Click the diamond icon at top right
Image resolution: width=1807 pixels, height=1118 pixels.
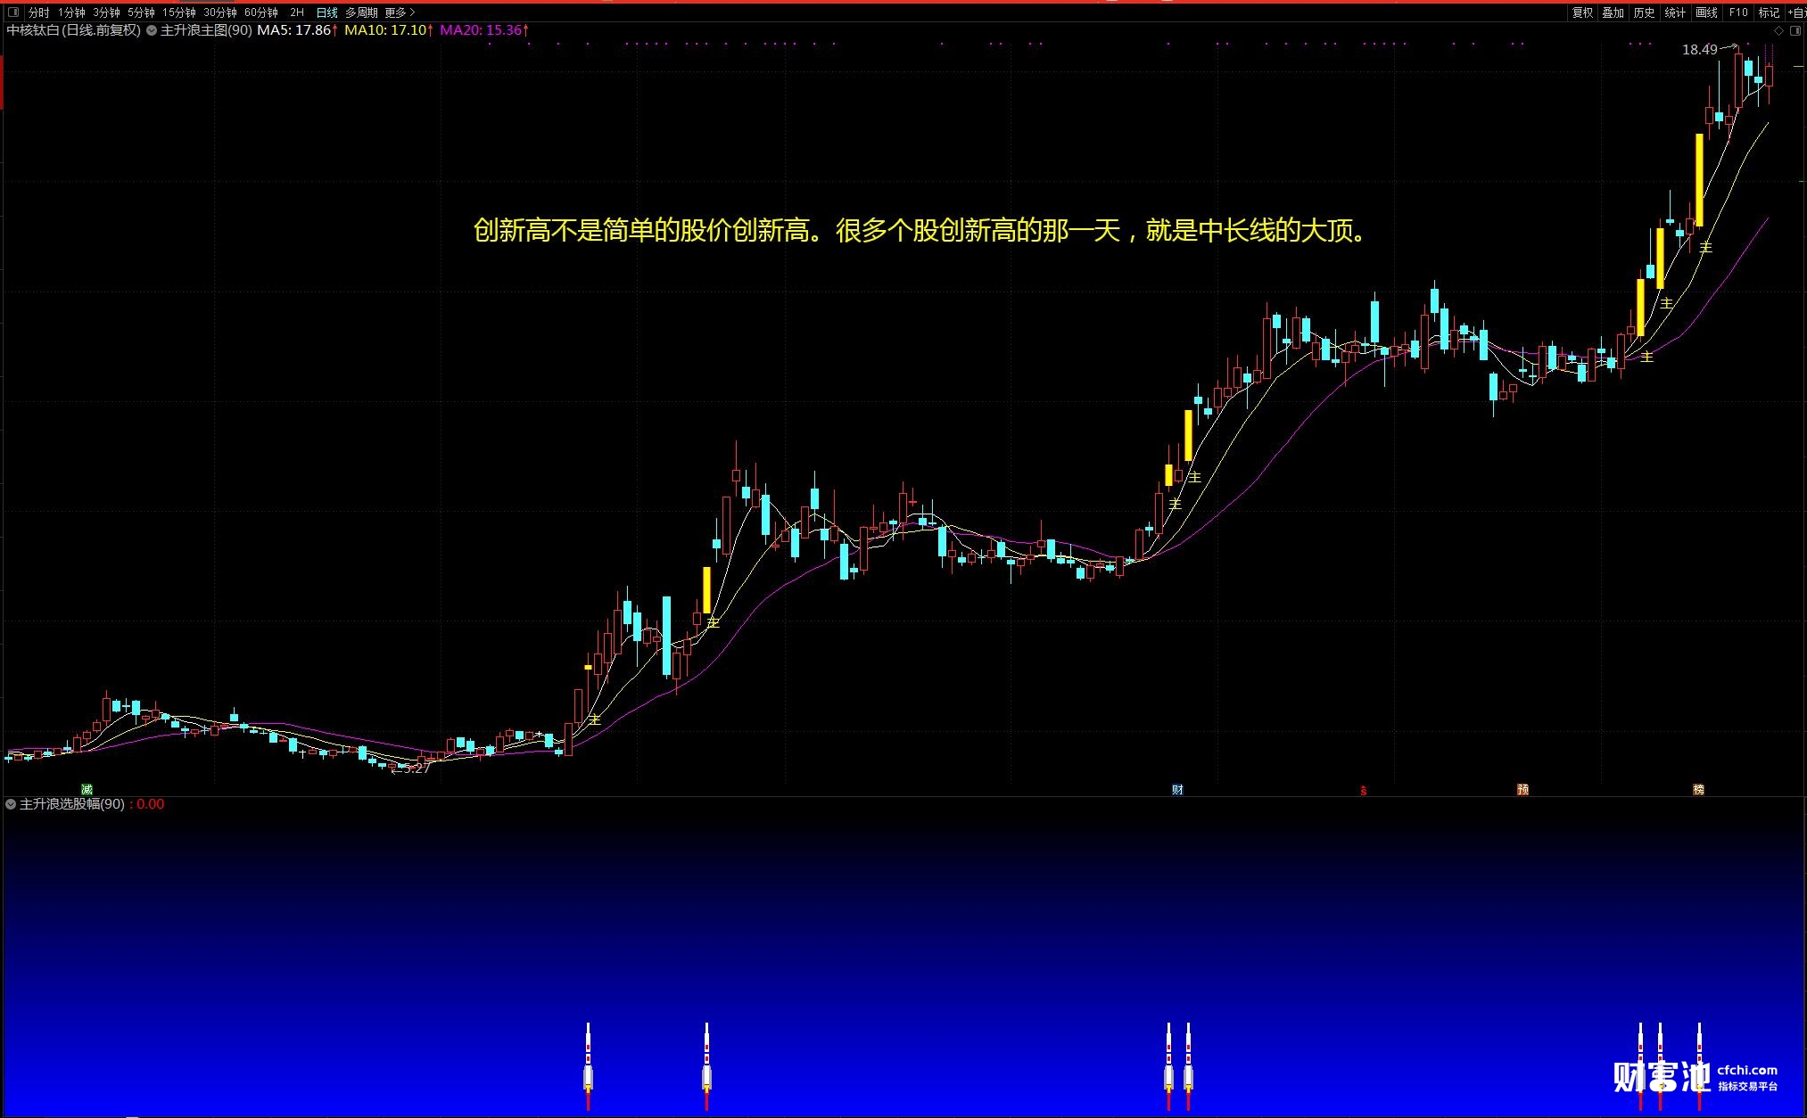pyautogui.click(x=1779, y=30)
